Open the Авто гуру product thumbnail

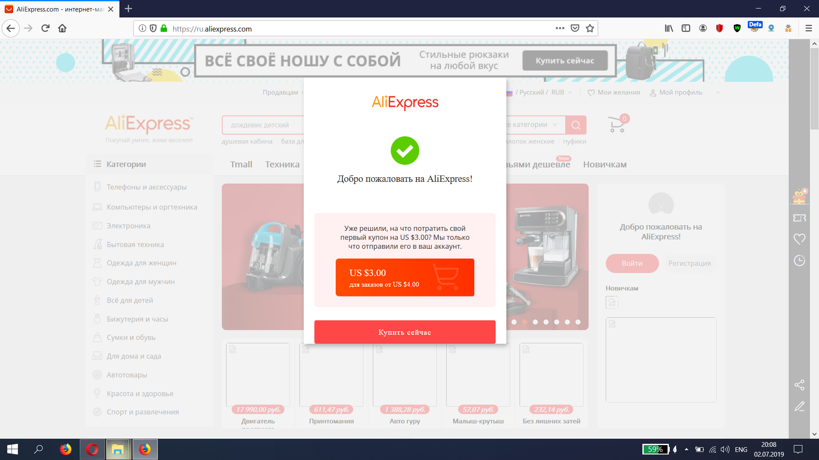click(x=405, y=375)
